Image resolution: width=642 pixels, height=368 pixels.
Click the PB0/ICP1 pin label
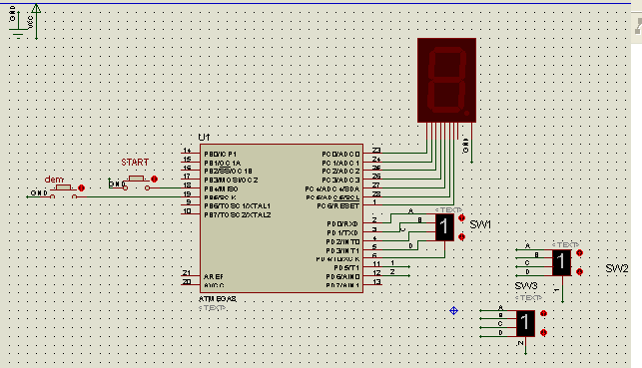[221, 155]
